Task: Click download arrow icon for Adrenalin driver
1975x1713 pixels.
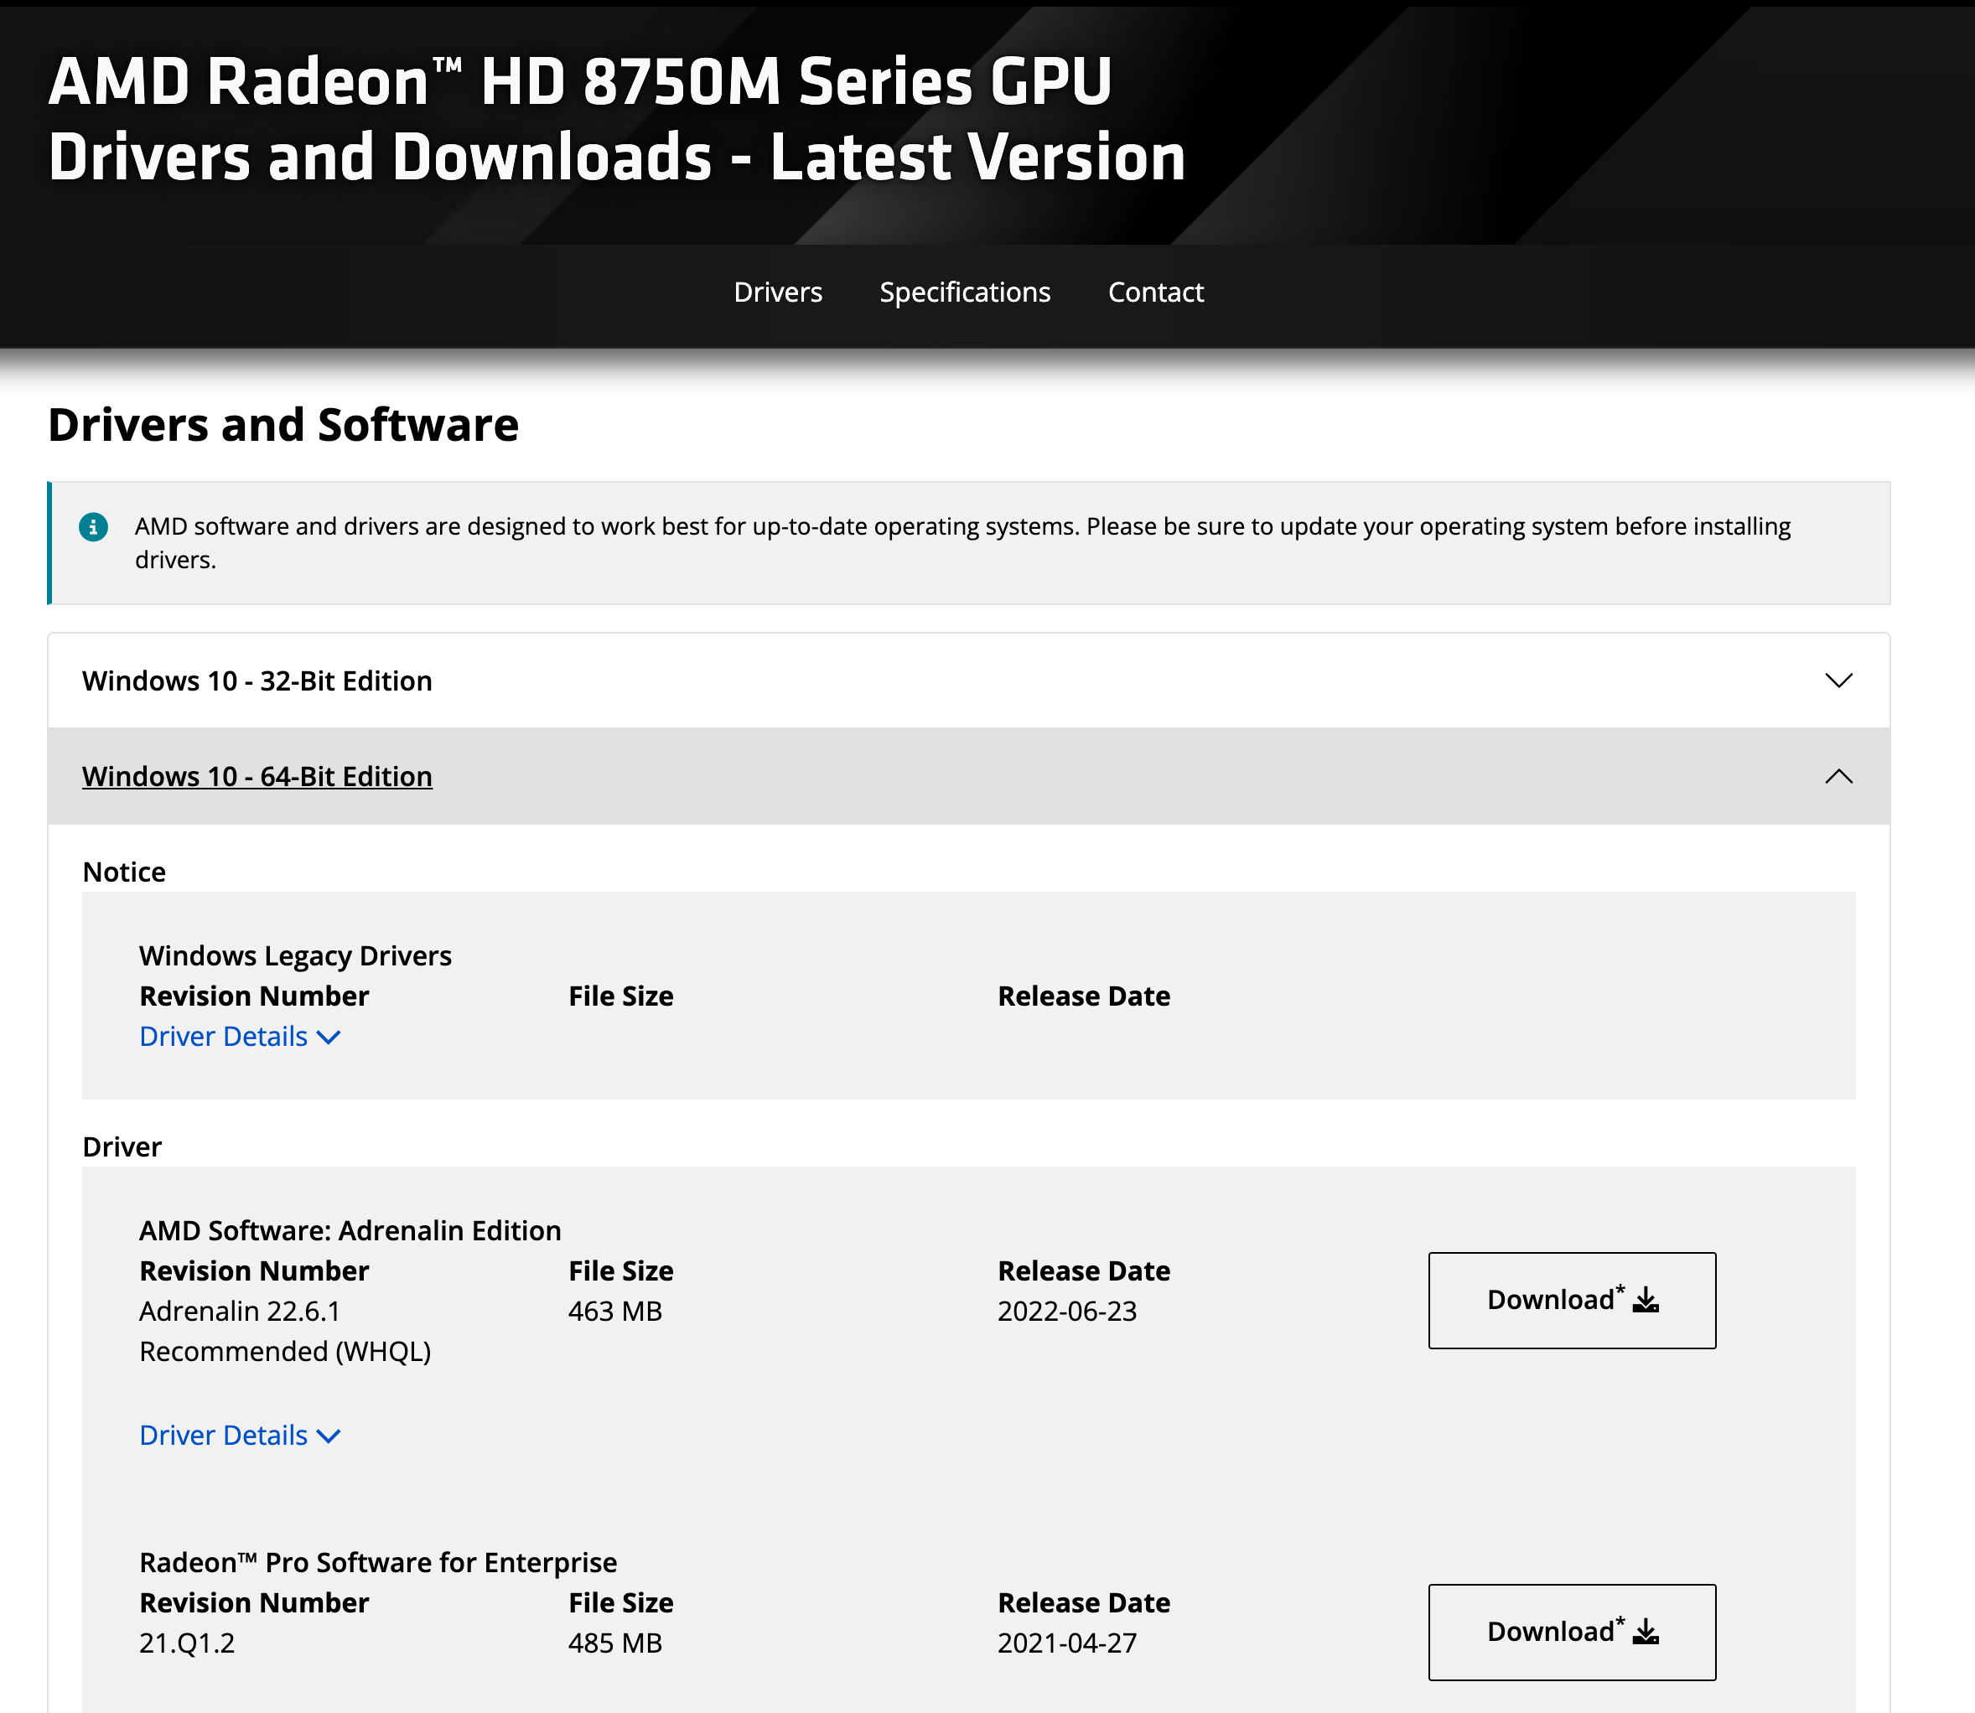Action: [1646, 1300]
